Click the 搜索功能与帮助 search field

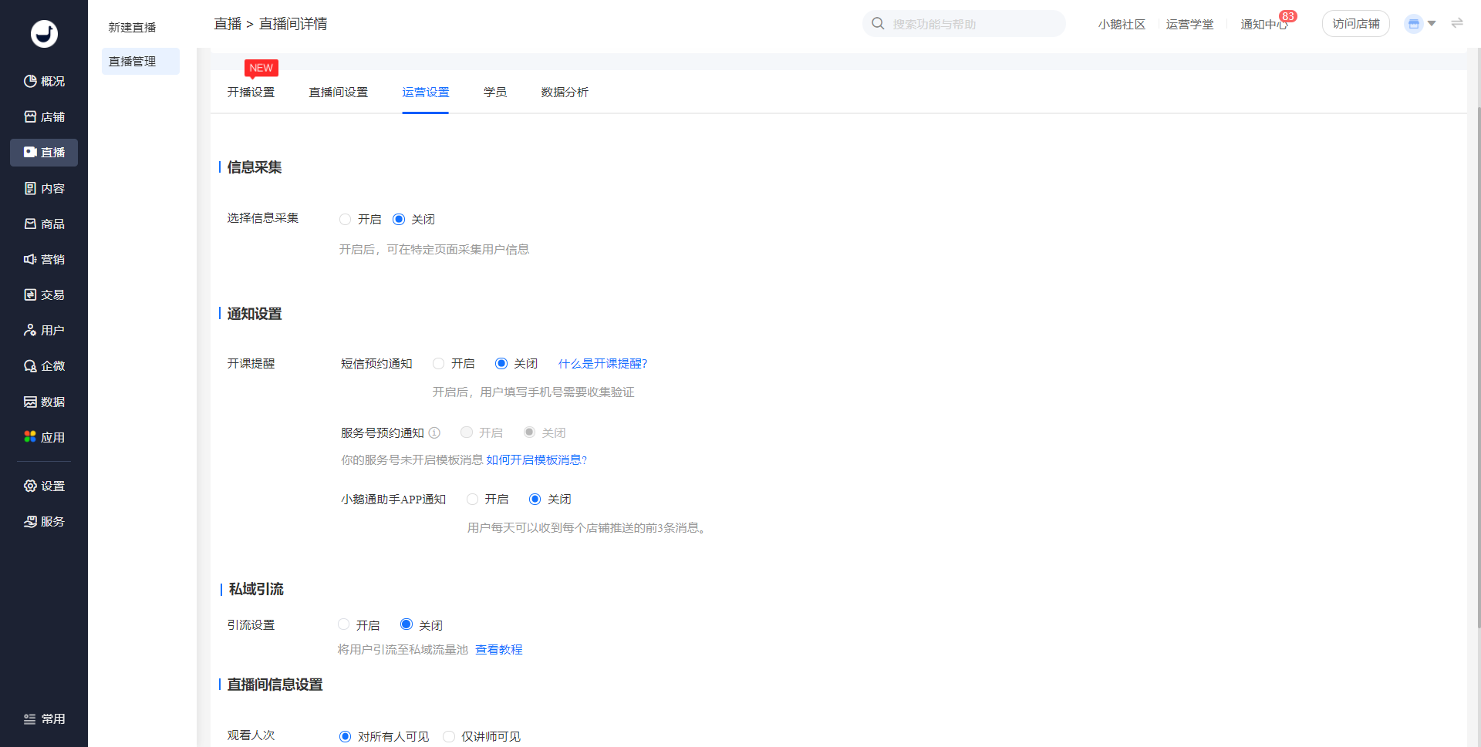972,24
